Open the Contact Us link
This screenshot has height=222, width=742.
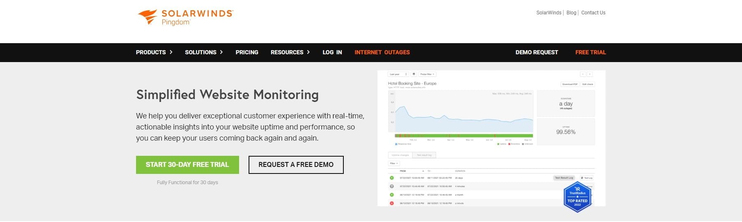click(x=593, y=13)
